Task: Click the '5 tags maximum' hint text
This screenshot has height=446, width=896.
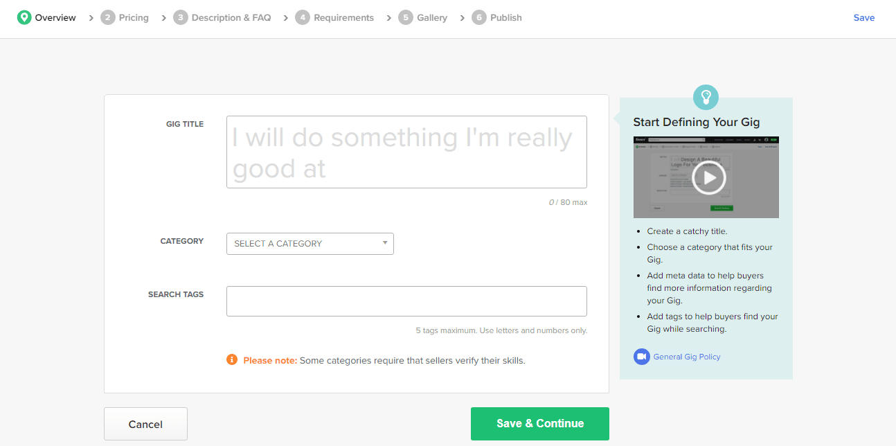Action: click(501, 330)
